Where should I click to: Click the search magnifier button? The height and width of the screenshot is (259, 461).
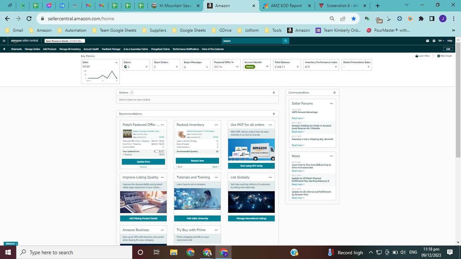[x=286, y=41]
